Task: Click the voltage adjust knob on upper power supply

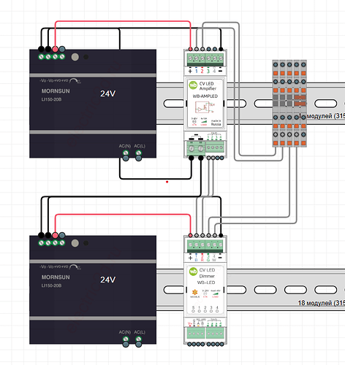Action: pyautogui.click(x=75, y=57)
